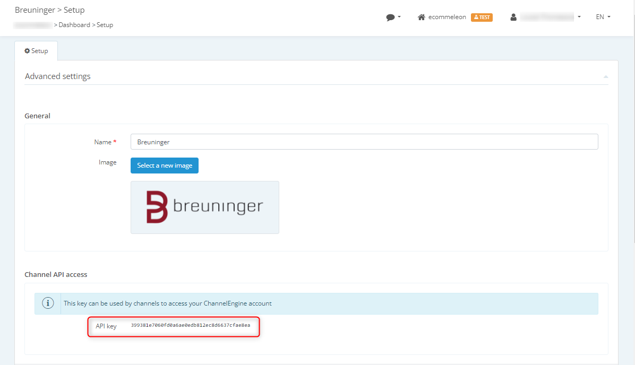
Task: Click the Advanced settings heading
Action: click(x=57, y=76)
